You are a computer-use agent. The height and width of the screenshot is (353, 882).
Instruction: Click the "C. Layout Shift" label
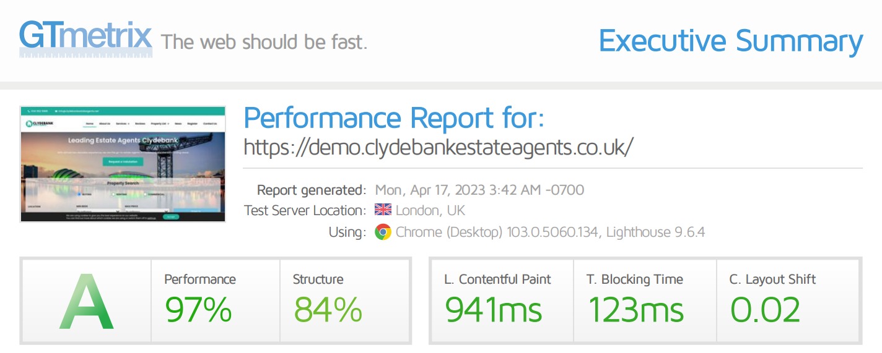772,279
